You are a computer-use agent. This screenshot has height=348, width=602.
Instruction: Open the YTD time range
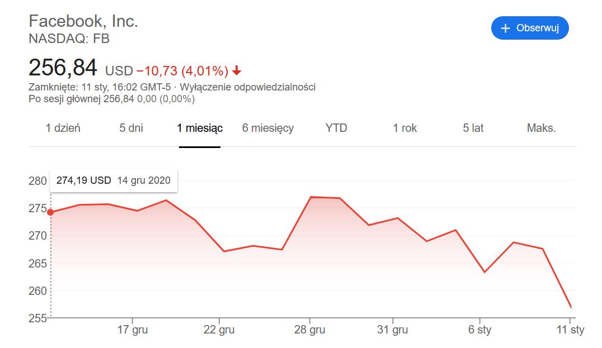point(336,128)
